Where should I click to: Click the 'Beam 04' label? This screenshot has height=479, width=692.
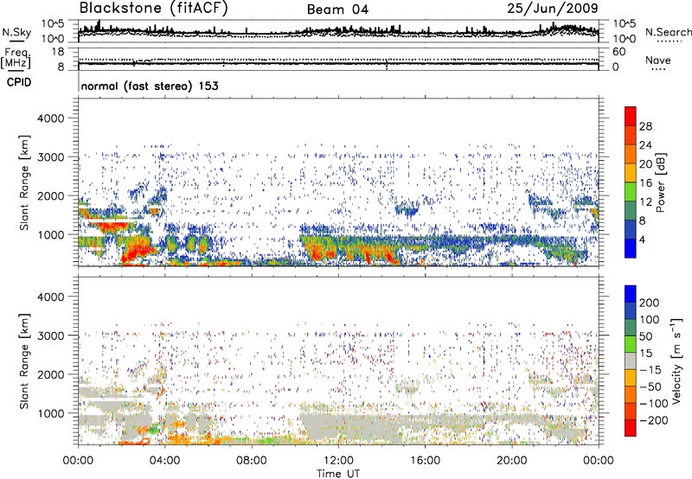[x=337, y=10]
